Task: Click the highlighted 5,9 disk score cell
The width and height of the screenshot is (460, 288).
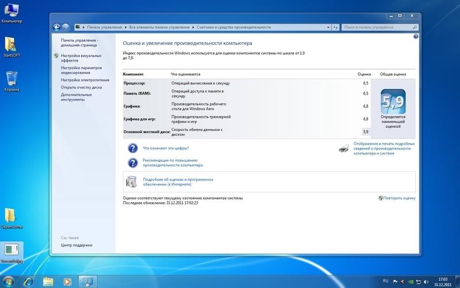Action: pos(366,132)
